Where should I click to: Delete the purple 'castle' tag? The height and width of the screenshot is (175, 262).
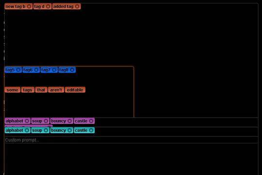91,121
